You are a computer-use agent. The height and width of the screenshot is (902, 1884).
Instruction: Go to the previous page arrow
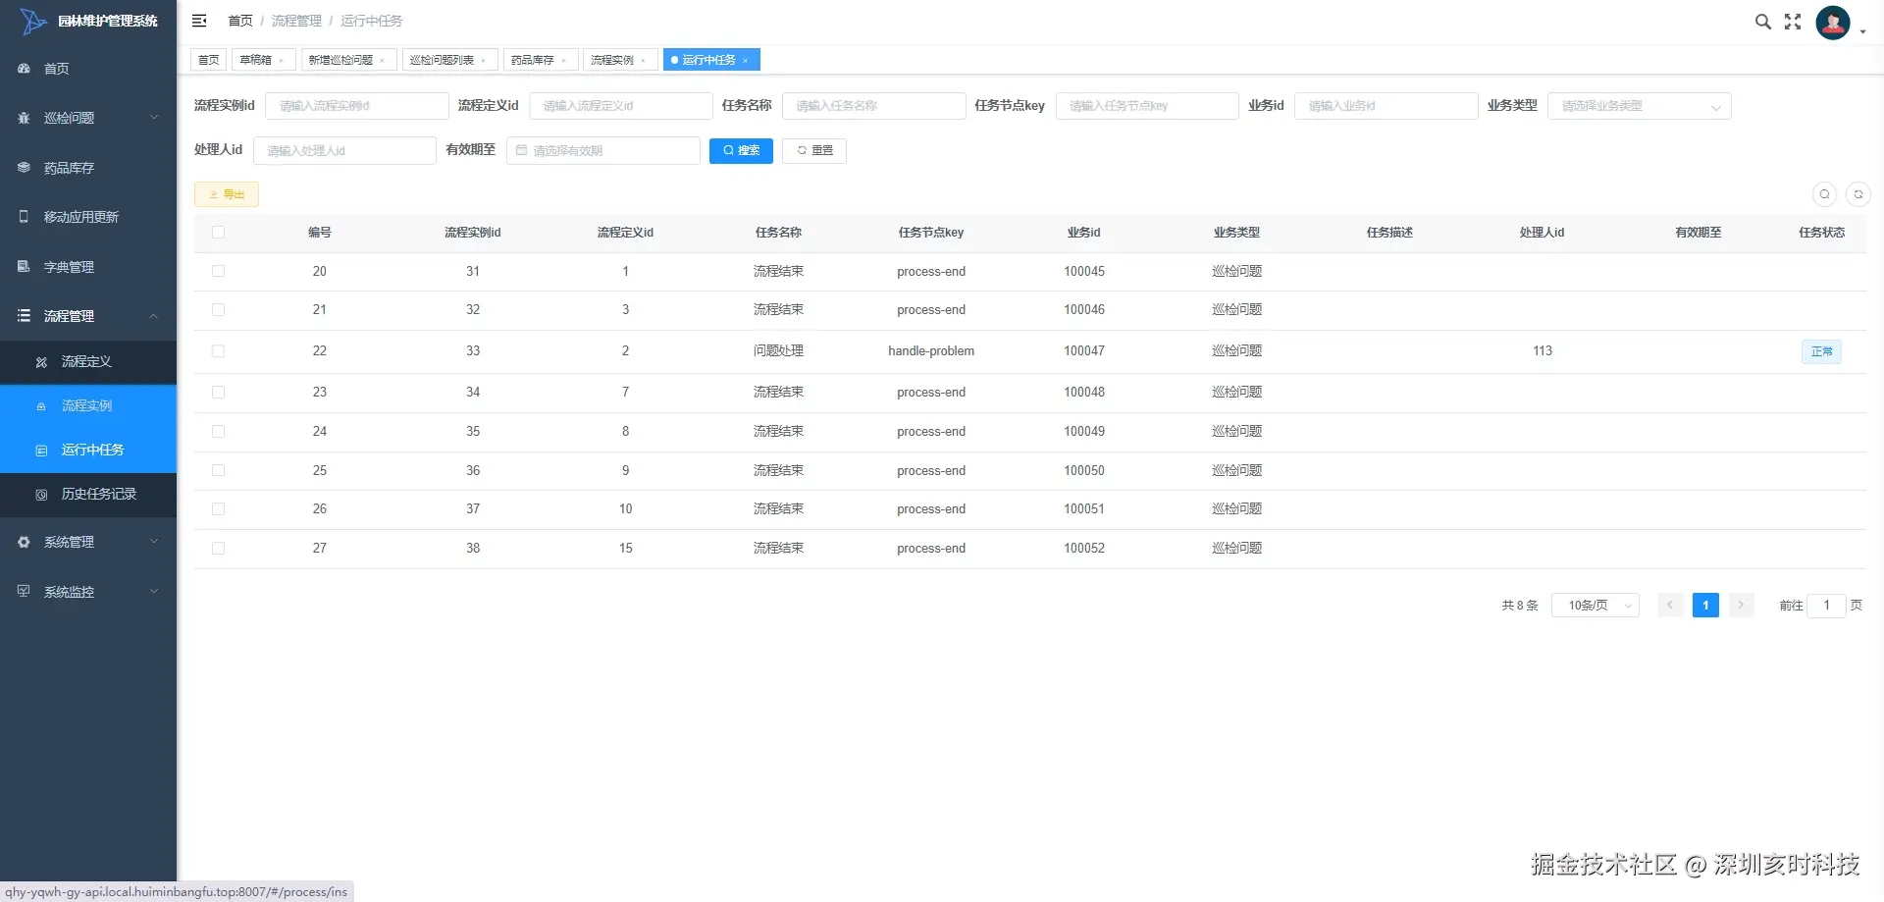pos(1670,606)
